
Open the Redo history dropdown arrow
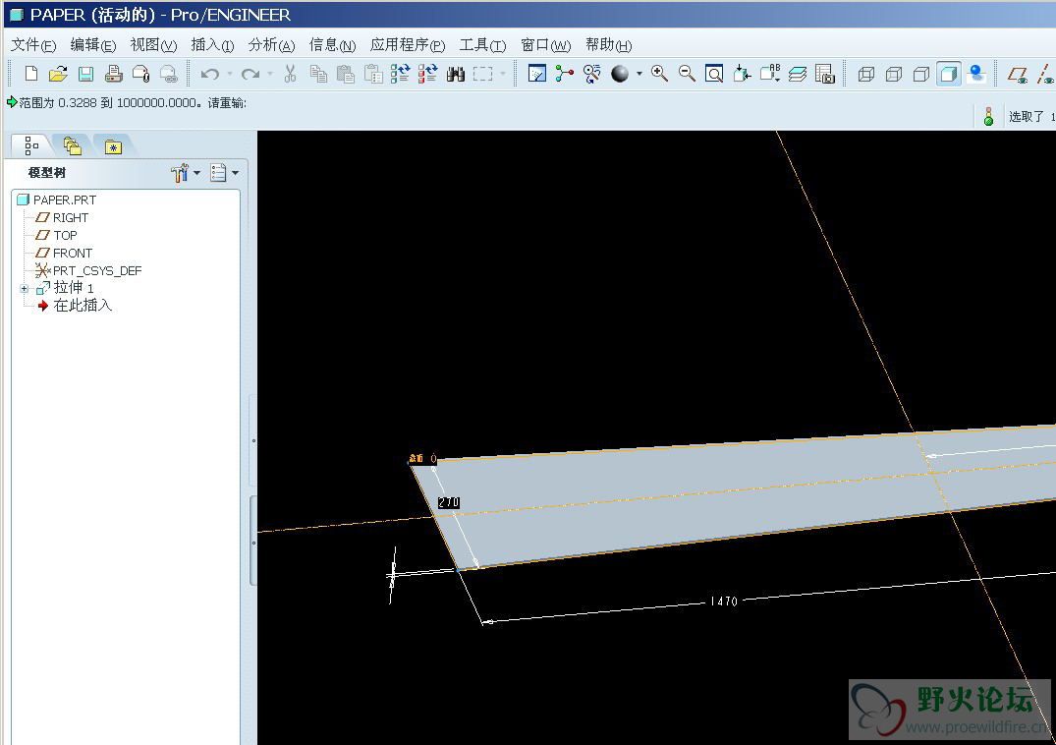pyautogui.click(x=270, y=74)
